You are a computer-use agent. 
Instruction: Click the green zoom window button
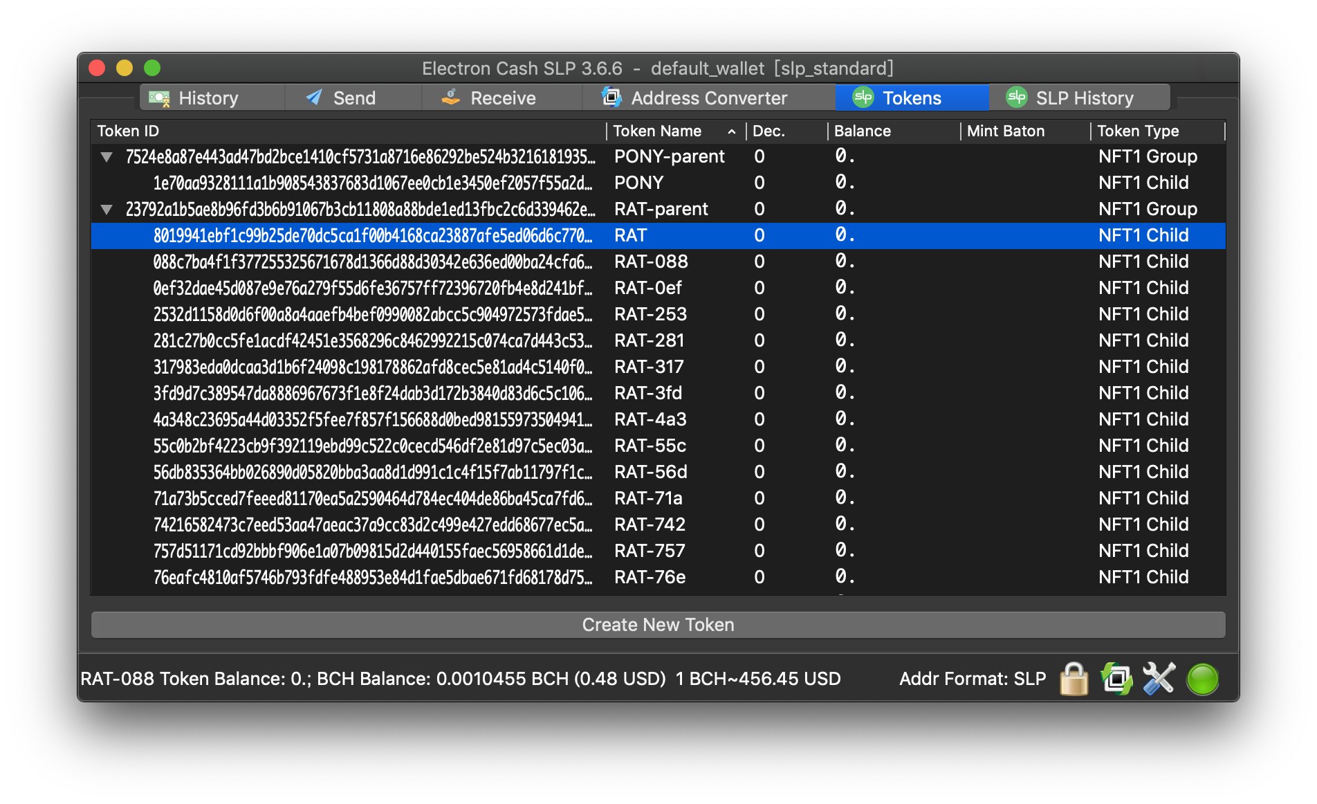152,68
